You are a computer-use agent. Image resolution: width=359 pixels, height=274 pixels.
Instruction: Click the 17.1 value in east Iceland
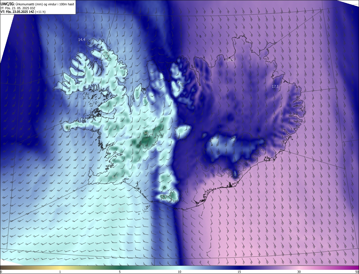click(275, 87)
